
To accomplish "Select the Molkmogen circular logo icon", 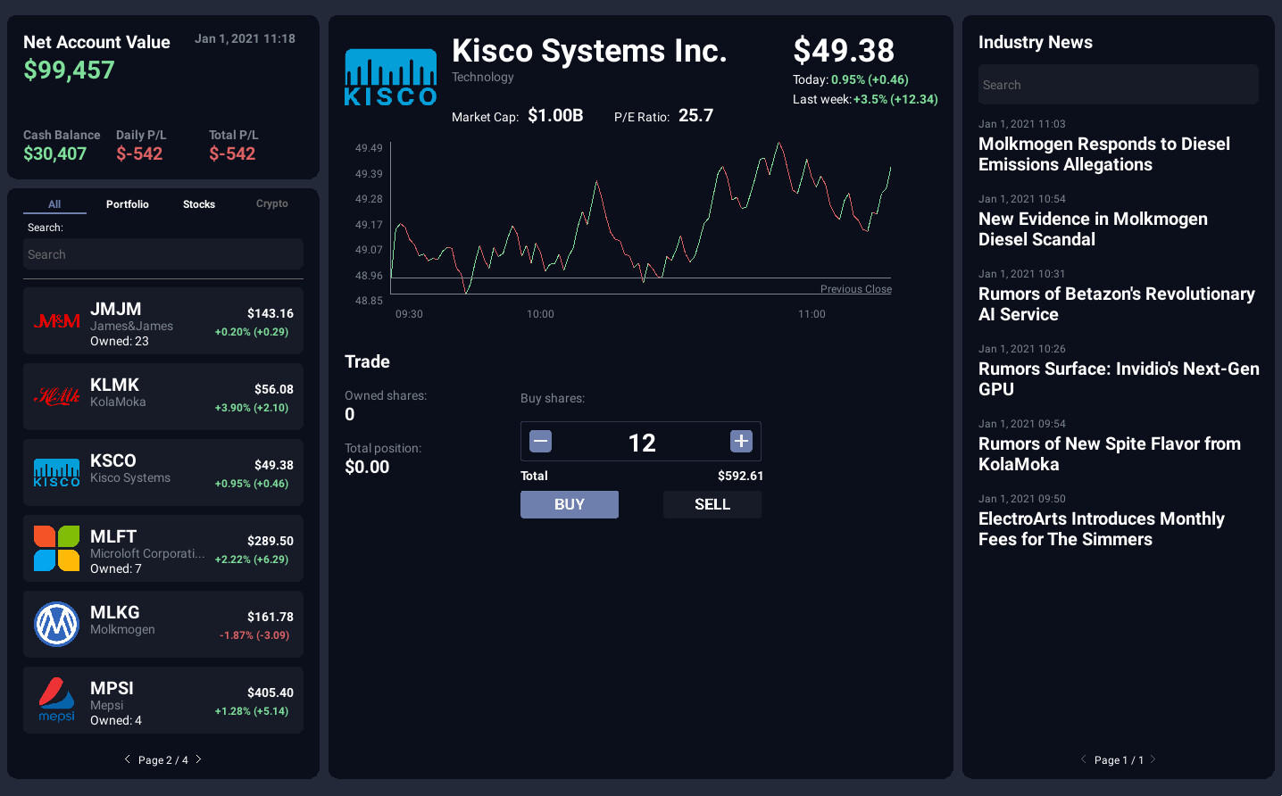I will point(57,623).
